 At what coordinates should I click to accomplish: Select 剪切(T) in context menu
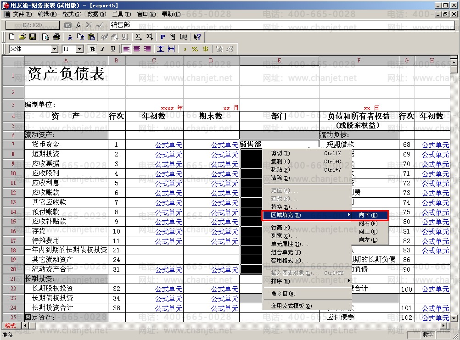[x=306, y=153]
